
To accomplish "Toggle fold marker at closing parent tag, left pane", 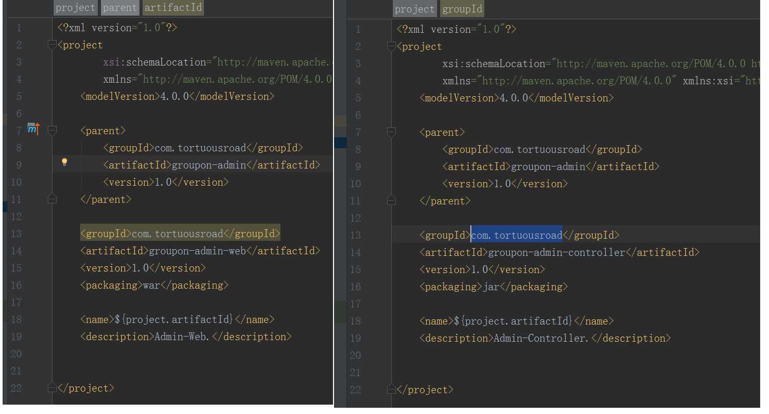I will 52,198.
